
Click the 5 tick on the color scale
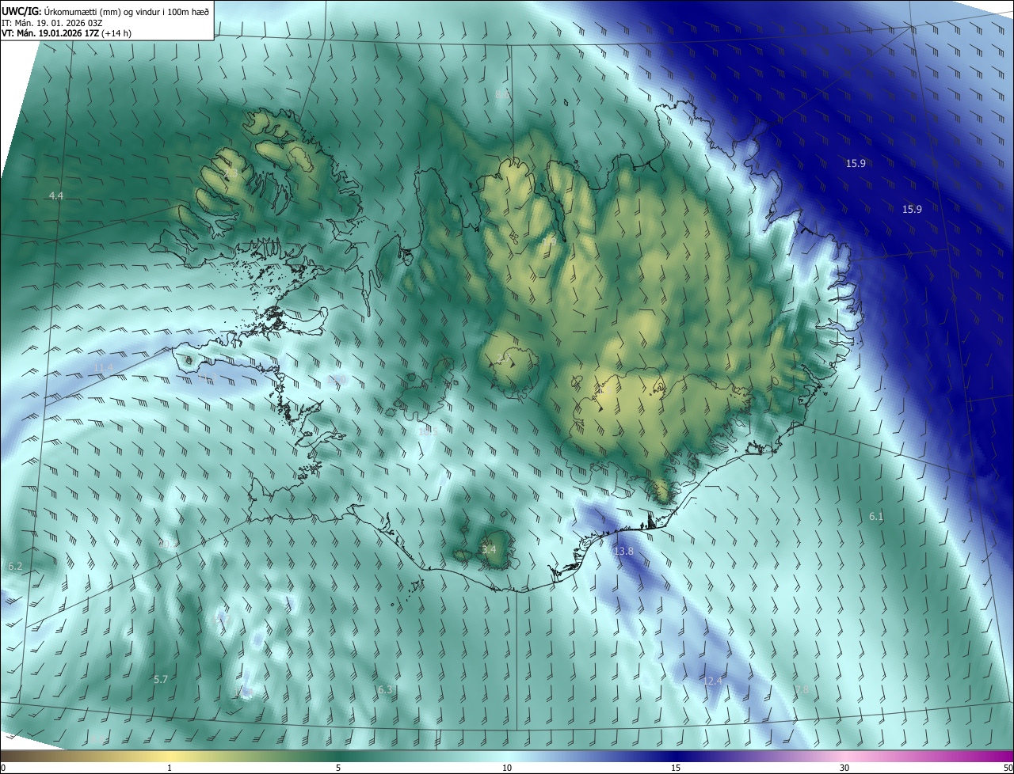338,768
